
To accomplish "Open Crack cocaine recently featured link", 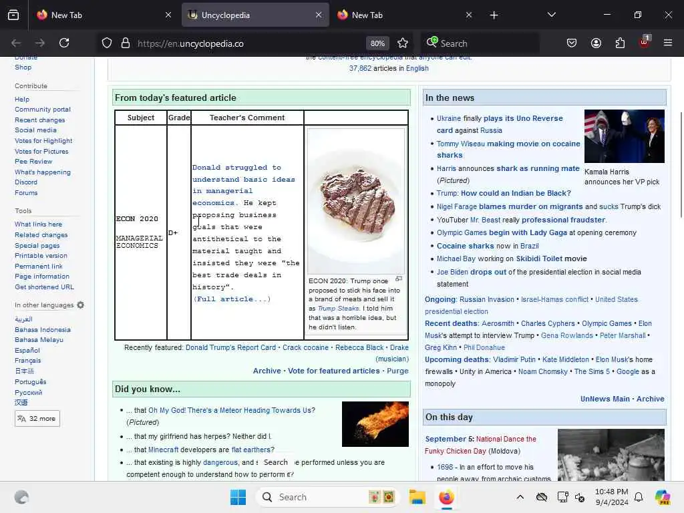I will [305, 347].
